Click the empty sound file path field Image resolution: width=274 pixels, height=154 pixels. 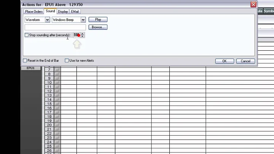point(55,27)
